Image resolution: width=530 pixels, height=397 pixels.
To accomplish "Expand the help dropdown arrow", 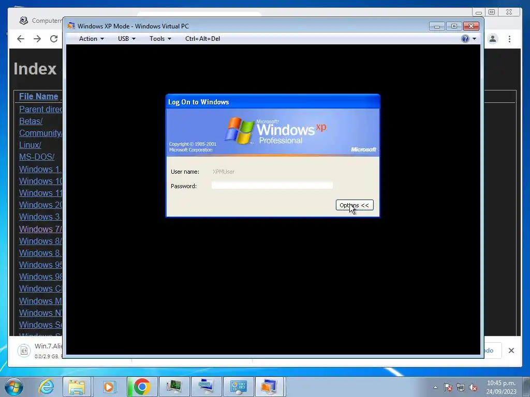I will coord(474,39).
